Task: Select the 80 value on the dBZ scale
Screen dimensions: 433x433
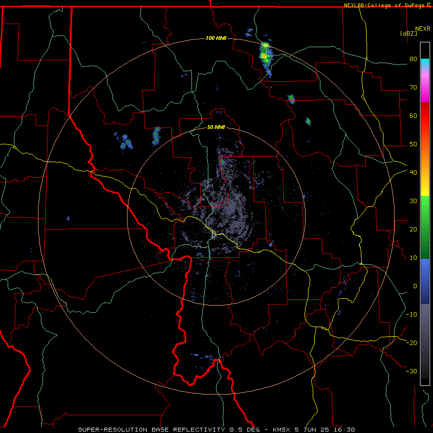Action: tap(413, 59)
